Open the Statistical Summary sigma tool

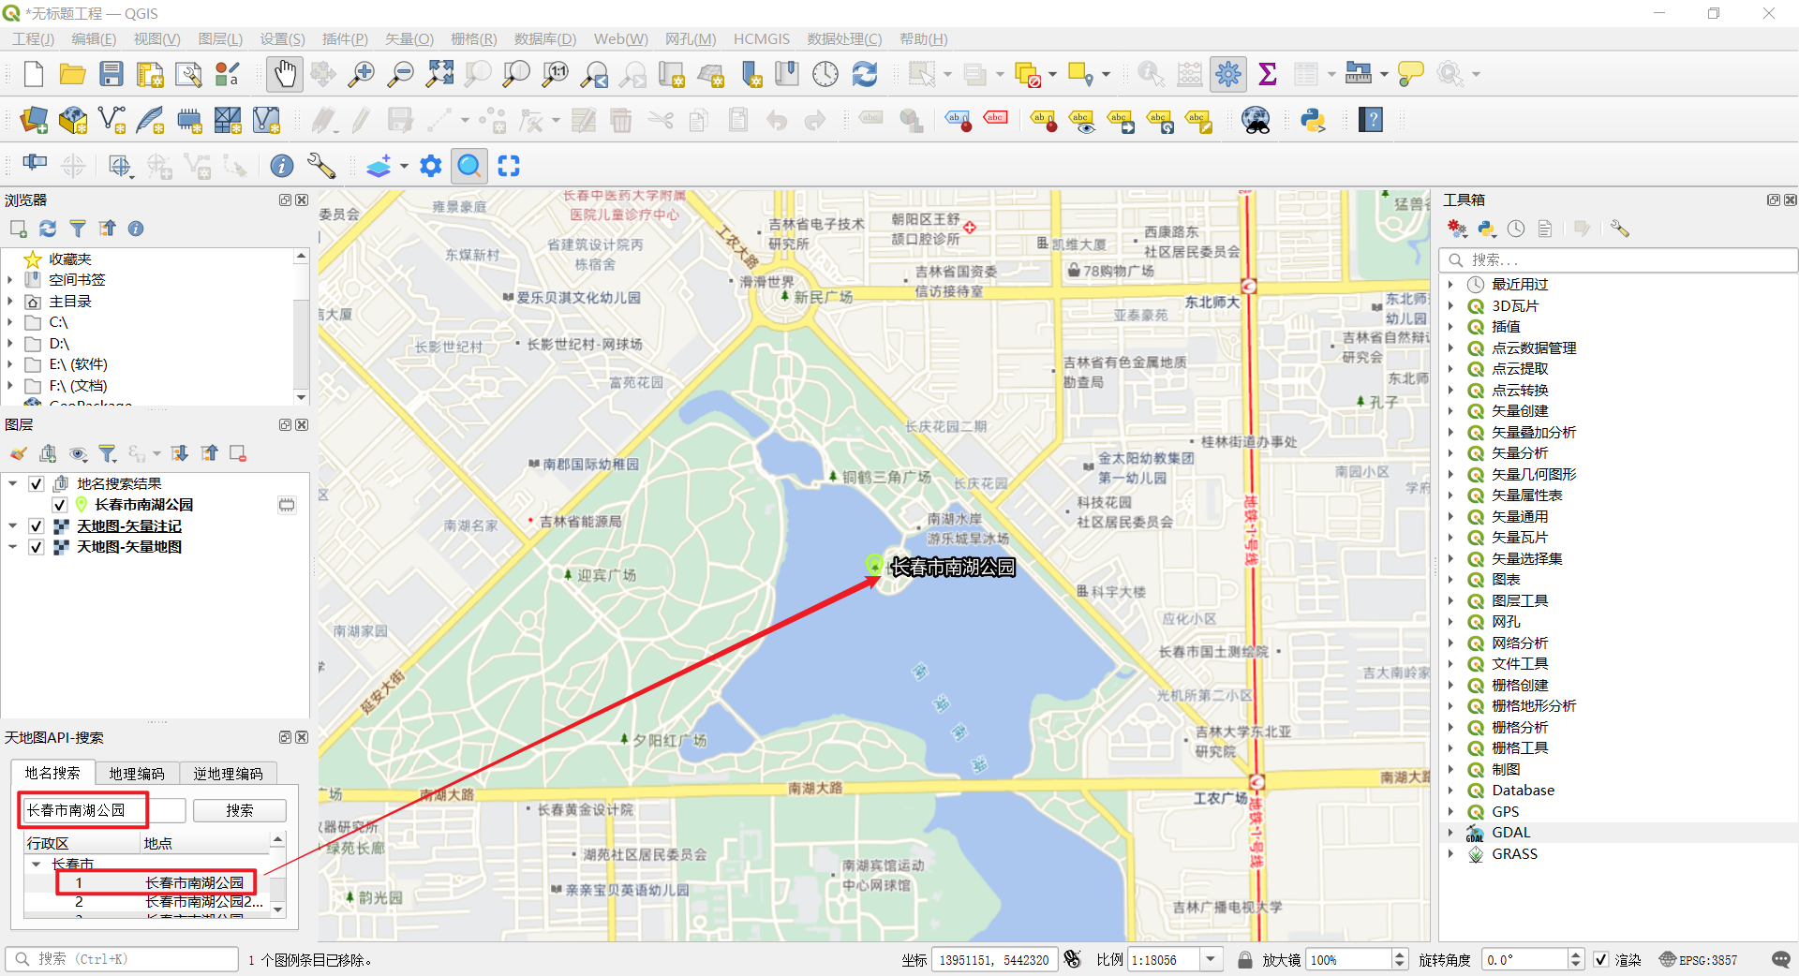click(1268, 74)
